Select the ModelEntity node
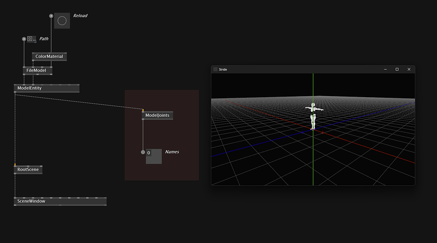This screenshot has height=243, width=437. [x=46, y=88]
